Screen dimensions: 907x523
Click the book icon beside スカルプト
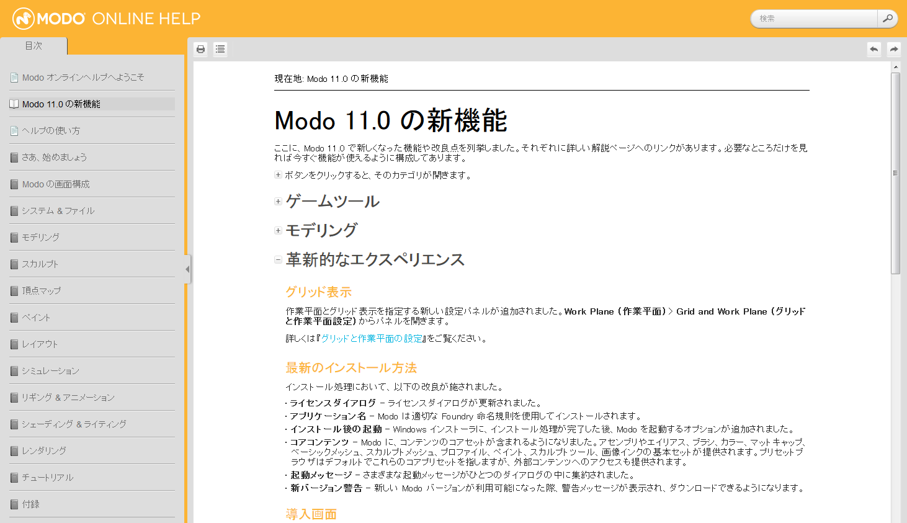pyautogui.click(x=14, y=264)
